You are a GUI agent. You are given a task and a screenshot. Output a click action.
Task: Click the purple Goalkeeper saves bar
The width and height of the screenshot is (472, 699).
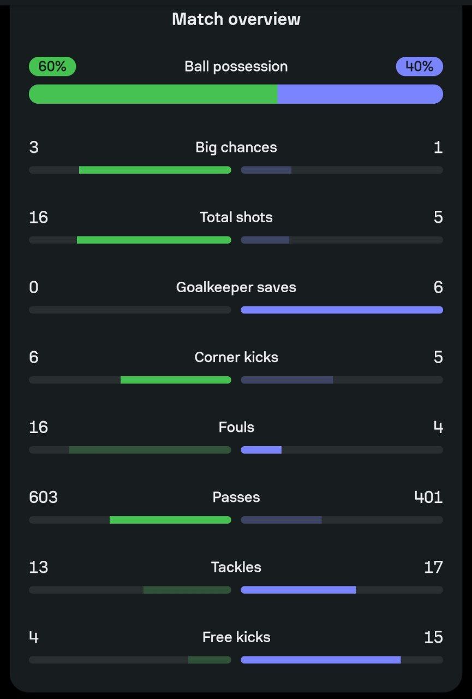point(342,310)
